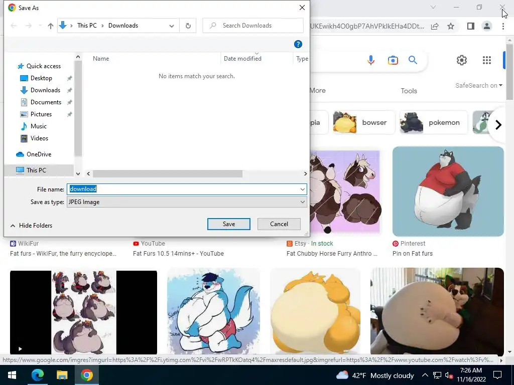
Task: Open the Google apps grid
Action: click(x=487, y=60)
